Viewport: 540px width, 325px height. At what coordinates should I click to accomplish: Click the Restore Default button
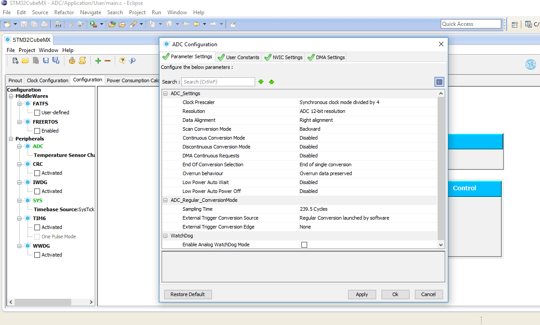[x=188, y=294]
